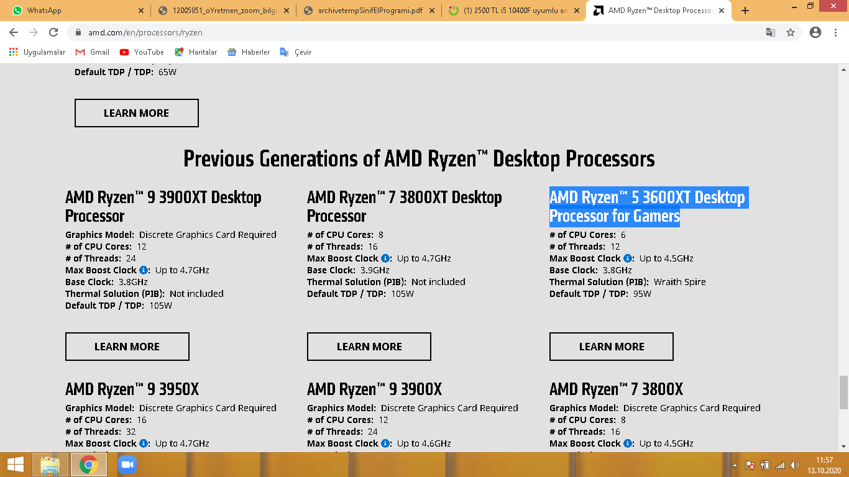Open Zoom from the taskbar
849x477 pixels.
[x=127, y=465]
